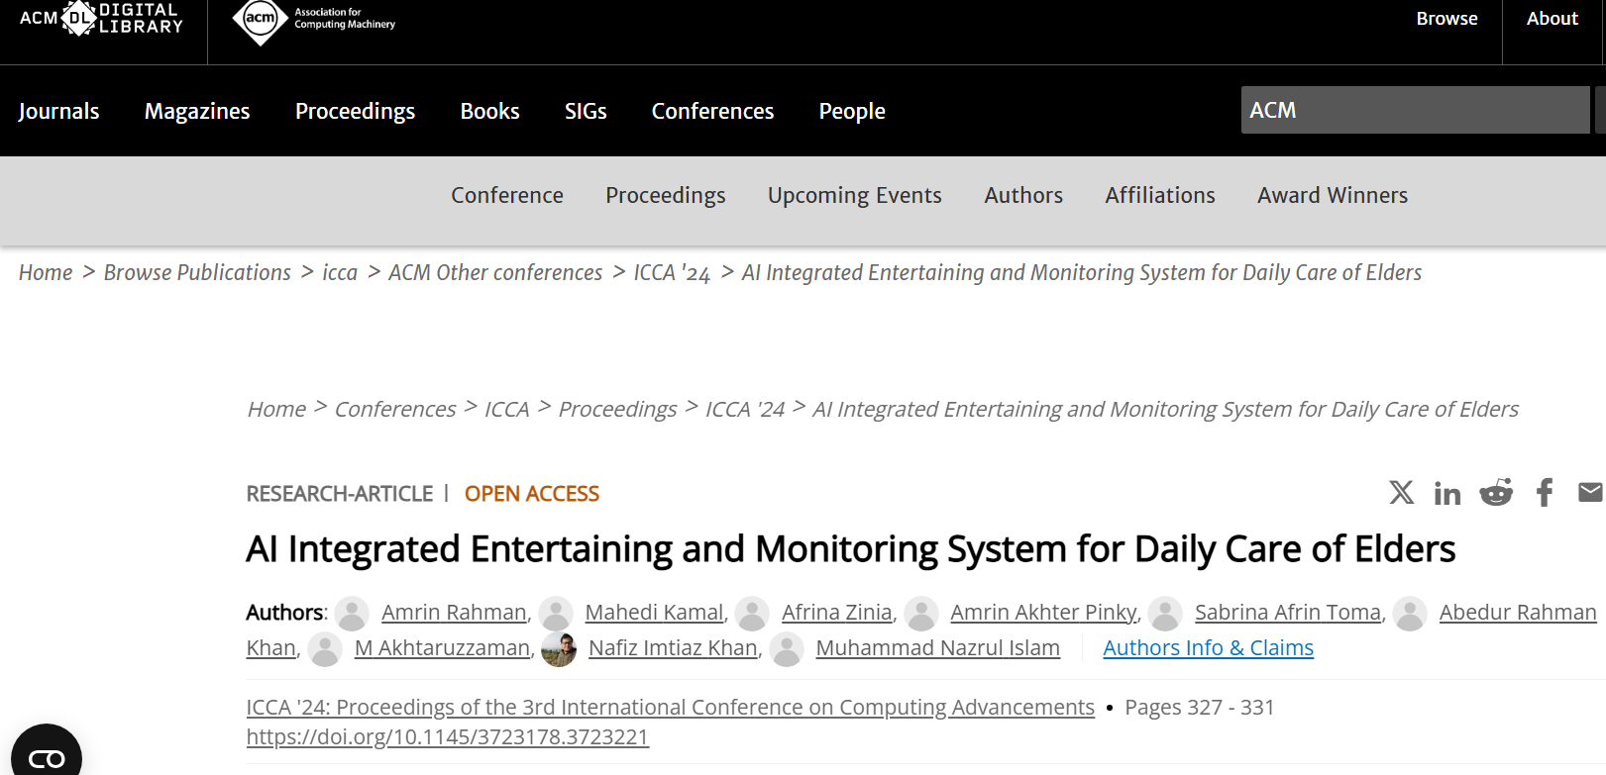Click avatar icon beside Sabrina Afrin Toma
The image size is (1606, 775).
1165,614
